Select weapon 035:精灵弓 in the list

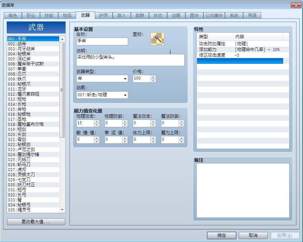point(33,210)
